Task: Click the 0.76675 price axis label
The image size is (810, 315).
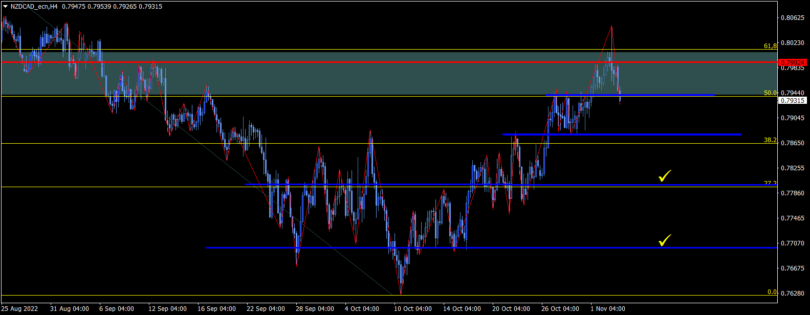Action: click(x=793, y=268)
